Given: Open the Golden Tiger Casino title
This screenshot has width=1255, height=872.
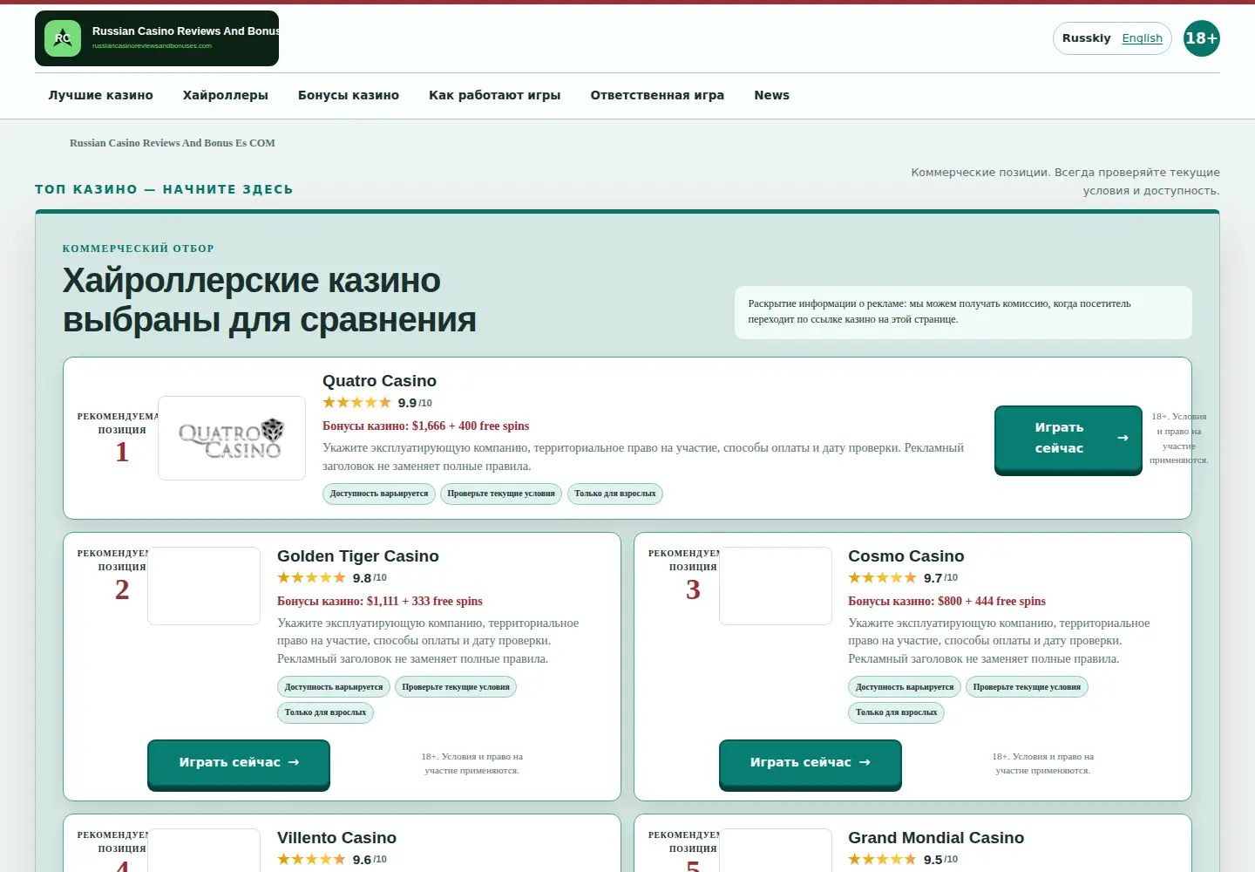Looking at the screenshot, I should 358,556.
